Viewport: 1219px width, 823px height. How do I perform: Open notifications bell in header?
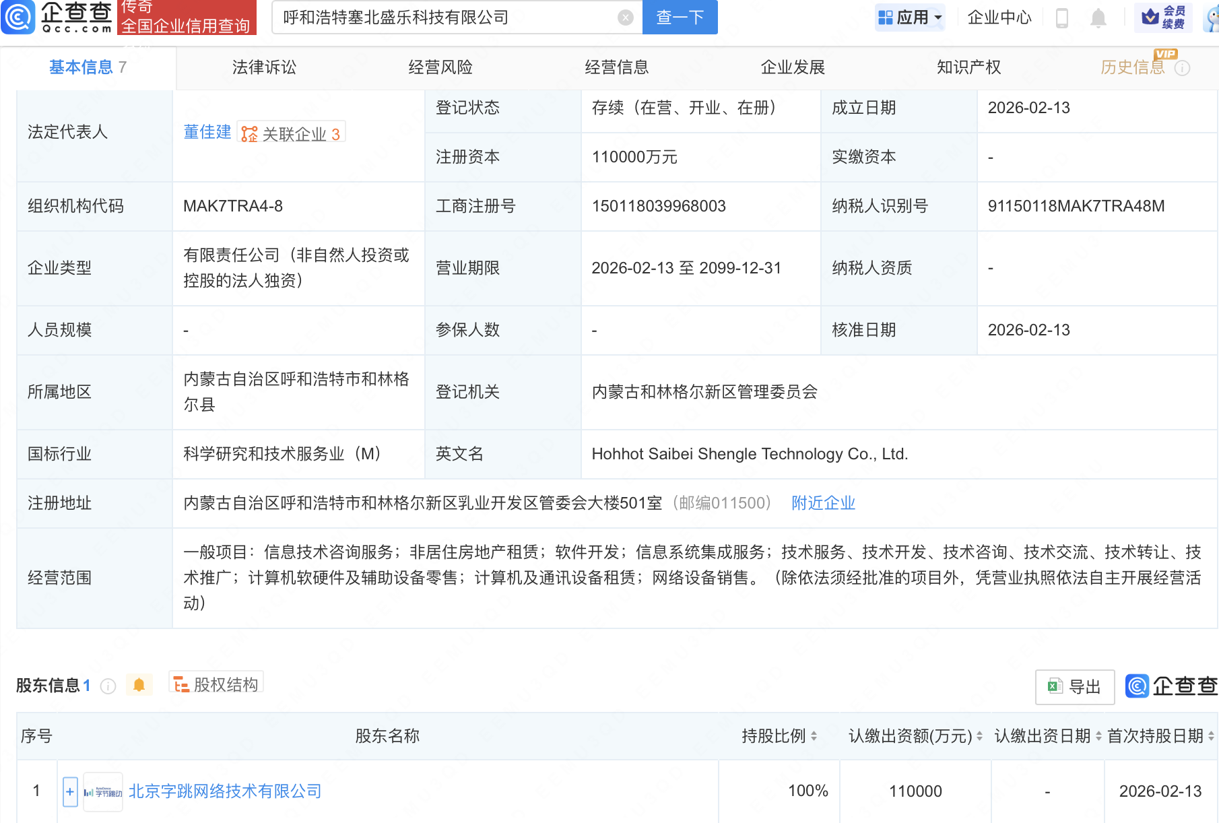[1098, 18]
